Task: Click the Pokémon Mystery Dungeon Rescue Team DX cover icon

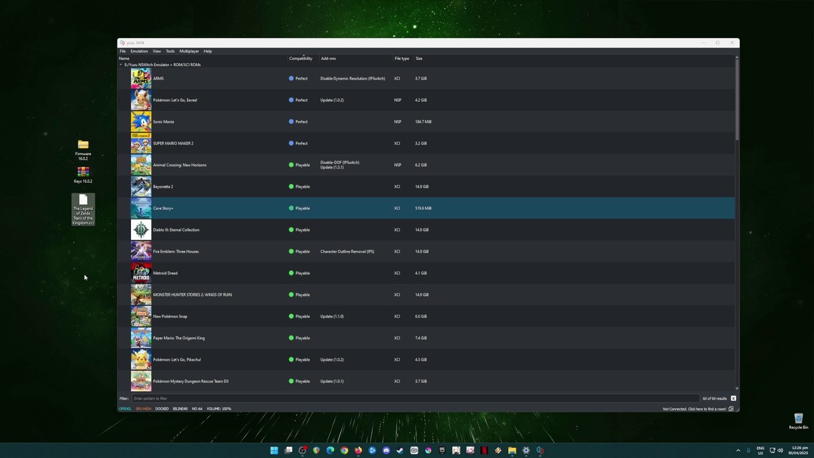Action: pos(141,381)
